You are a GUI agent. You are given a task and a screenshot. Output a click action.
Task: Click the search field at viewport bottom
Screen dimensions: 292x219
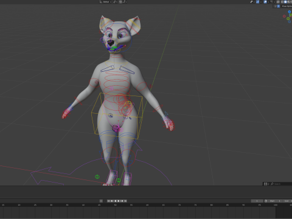[281, 184]
